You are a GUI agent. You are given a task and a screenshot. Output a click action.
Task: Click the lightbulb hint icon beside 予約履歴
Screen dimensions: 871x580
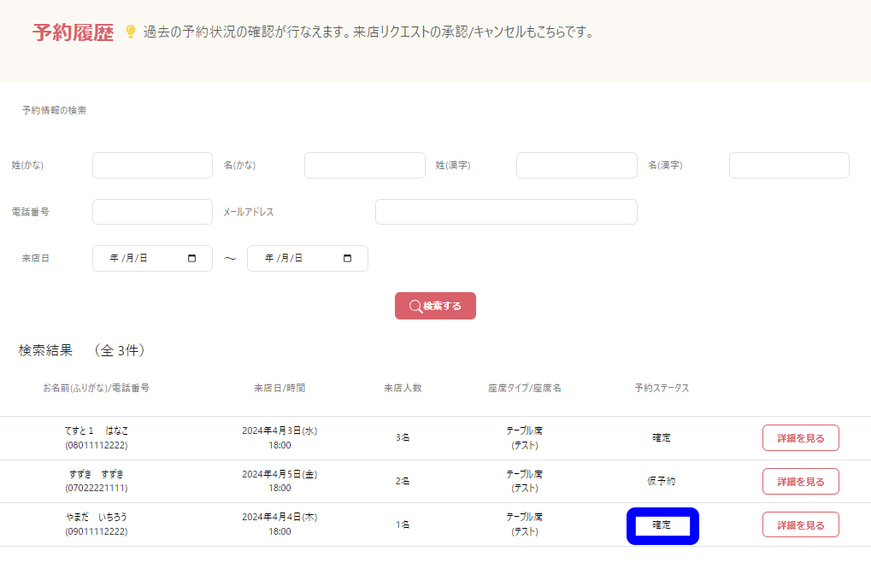[x=131, y=32]
